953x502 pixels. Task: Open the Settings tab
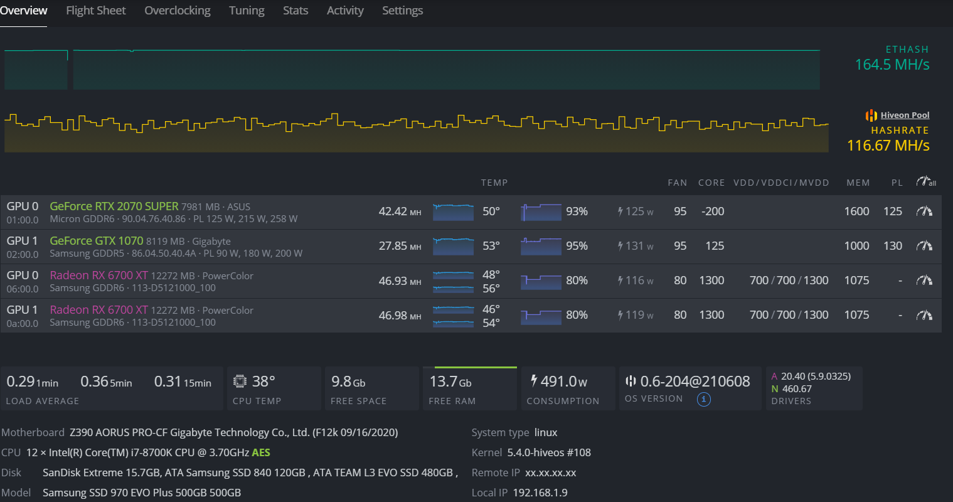coord(403,11)
